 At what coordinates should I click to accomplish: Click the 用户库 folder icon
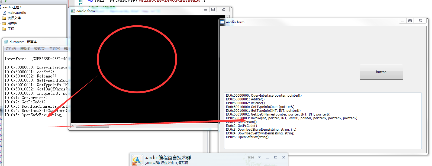coord(4,23)
